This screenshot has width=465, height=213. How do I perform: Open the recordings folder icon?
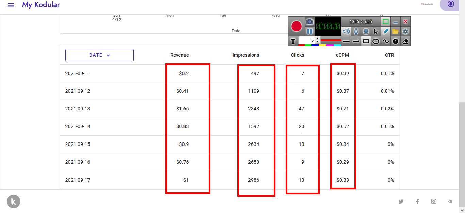[x=395, y=31]
